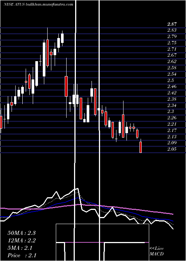Click the Live MACD label
The image size is (186, 261).
point(157,251)
